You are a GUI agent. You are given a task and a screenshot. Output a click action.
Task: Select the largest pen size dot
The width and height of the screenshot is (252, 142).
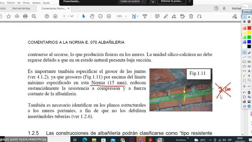tap(249, 22)
